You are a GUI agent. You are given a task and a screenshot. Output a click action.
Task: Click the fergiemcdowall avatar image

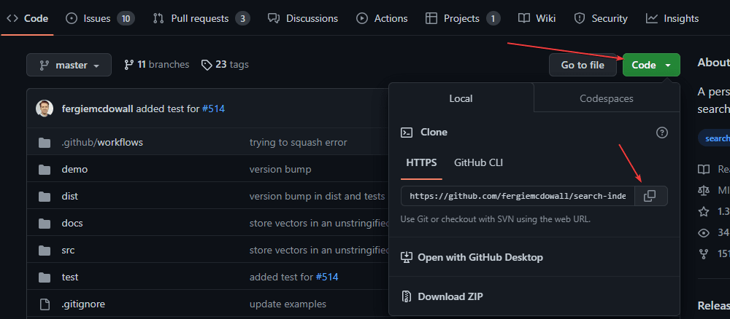tap(45, 109)
